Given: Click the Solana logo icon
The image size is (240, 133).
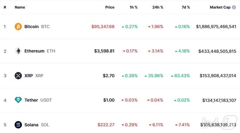Looking at the screenshot, I should [18, 125].
